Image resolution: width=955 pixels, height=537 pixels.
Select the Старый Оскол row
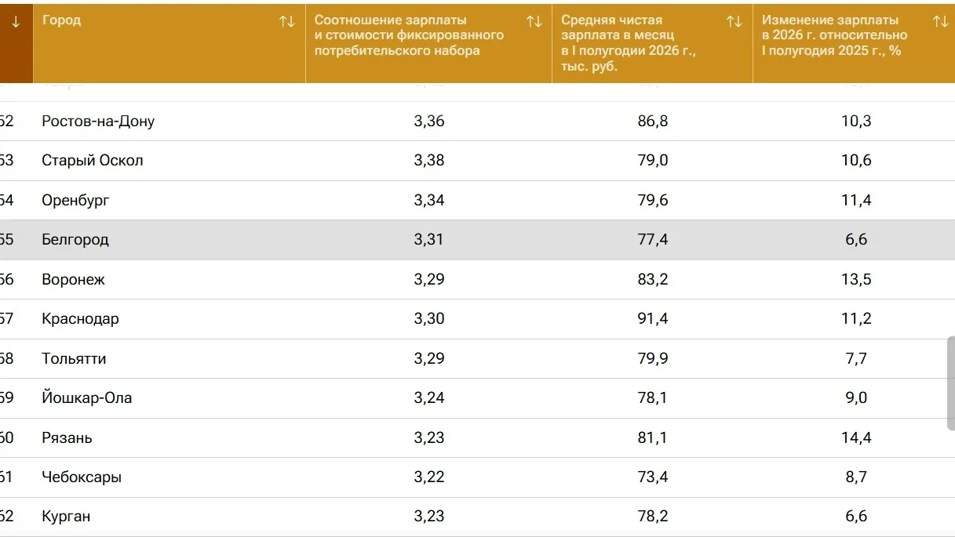click(x=477, y=161)
